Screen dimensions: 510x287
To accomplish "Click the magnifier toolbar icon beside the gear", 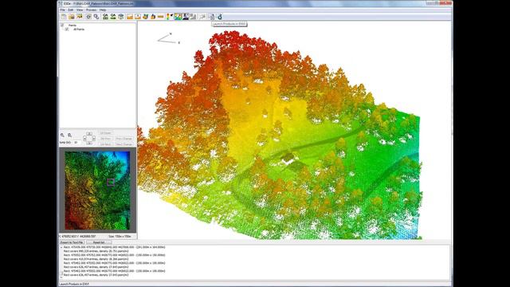I will click(96, 17).
